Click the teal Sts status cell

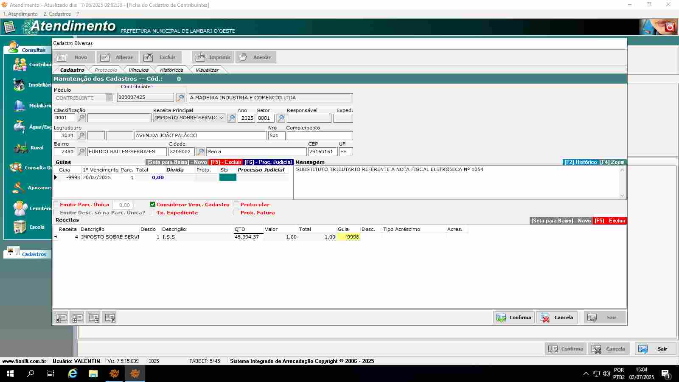click(227, 177)
